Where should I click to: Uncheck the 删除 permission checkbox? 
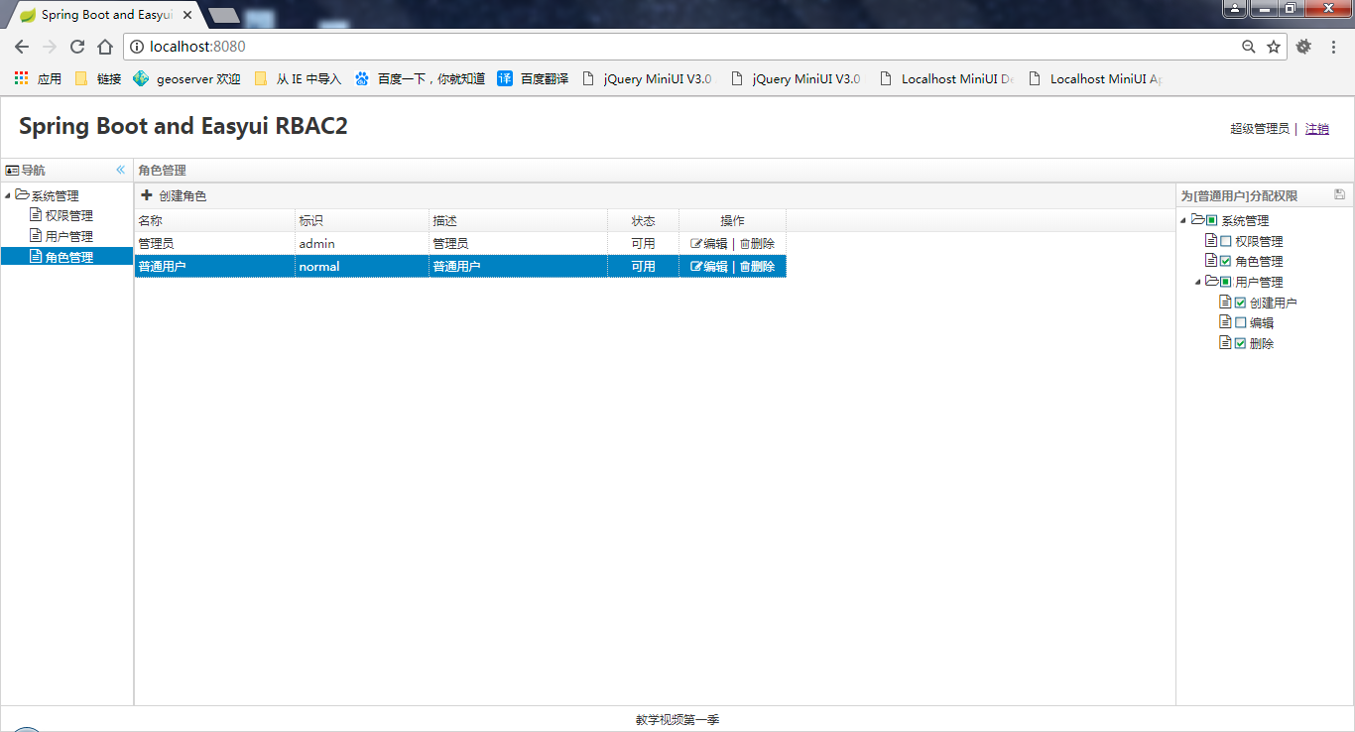tap(1240, 343)
